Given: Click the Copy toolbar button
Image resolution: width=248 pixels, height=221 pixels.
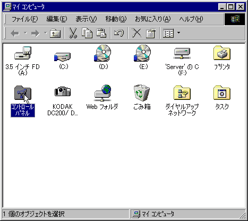Looking at the screenshot, I should tap(87, 33).
